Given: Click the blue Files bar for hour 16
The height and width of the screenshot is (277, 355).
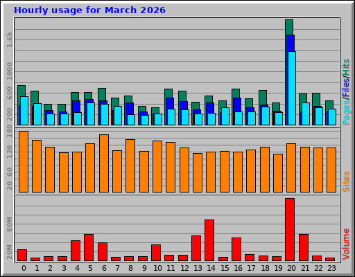Looking at the screenshot, I should [x=237, y=105].
